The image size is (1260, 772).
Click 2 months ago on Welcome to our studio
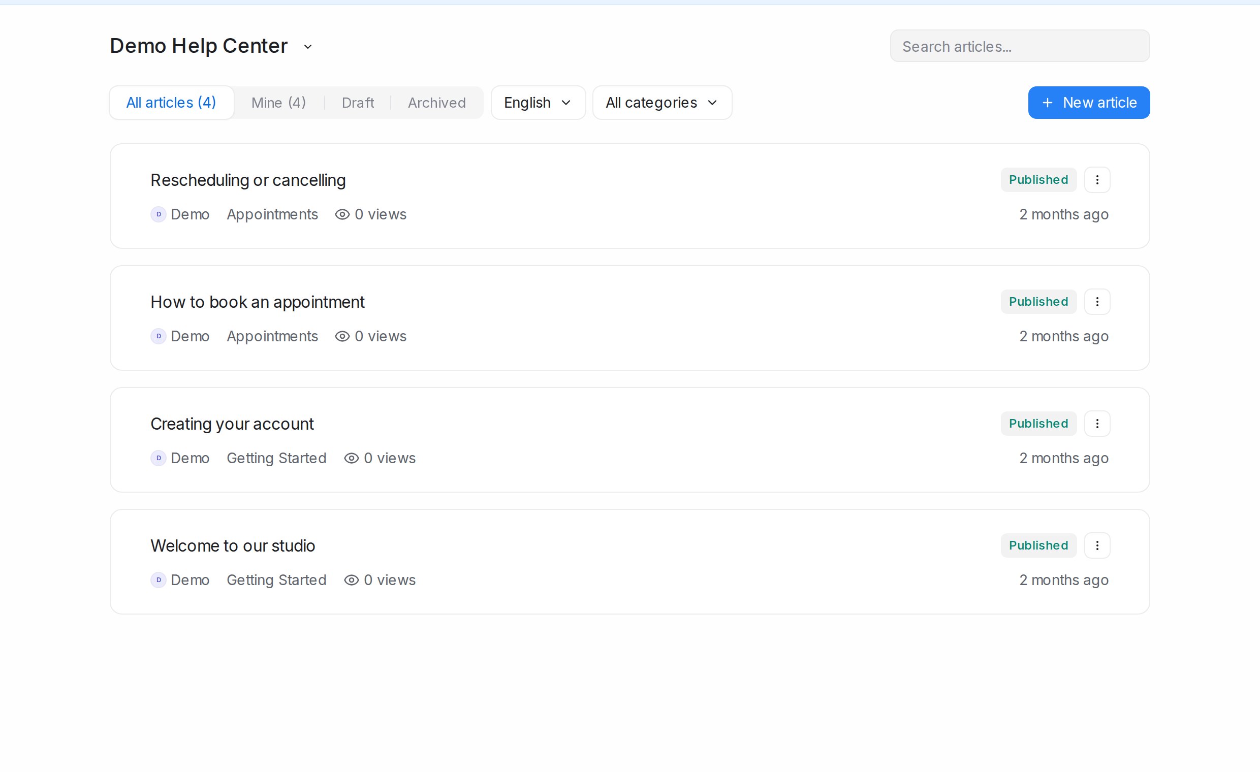click(1064, 581)
